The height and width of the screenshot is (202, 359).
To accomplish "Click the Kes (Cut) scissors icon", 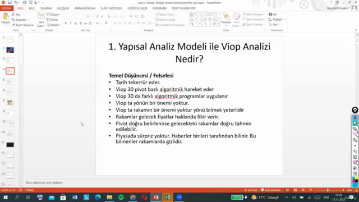I will 13,15.
